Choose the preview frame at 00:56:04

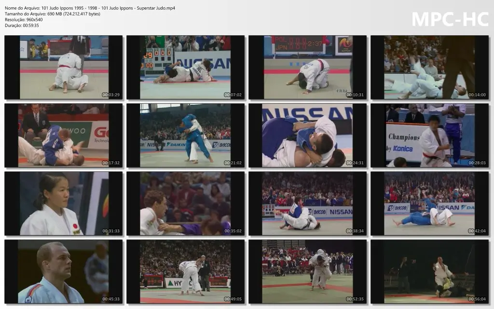coord(430,272)
